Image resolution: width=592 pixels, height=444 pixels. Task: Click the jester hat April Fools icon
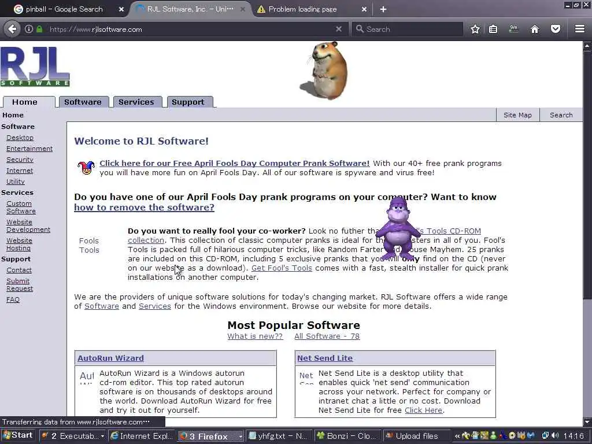click(x=86, y=167)
